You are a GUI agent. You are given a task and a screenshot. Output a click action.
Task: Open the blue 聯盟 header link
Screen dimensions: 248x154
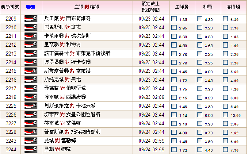click(x=31, y=7)
